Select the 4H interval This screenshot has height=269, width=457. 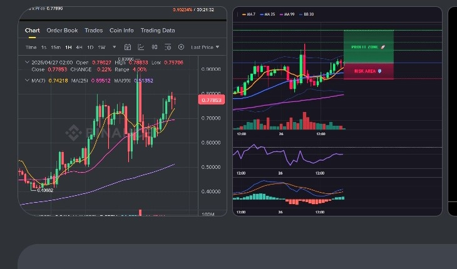point(79,47)
